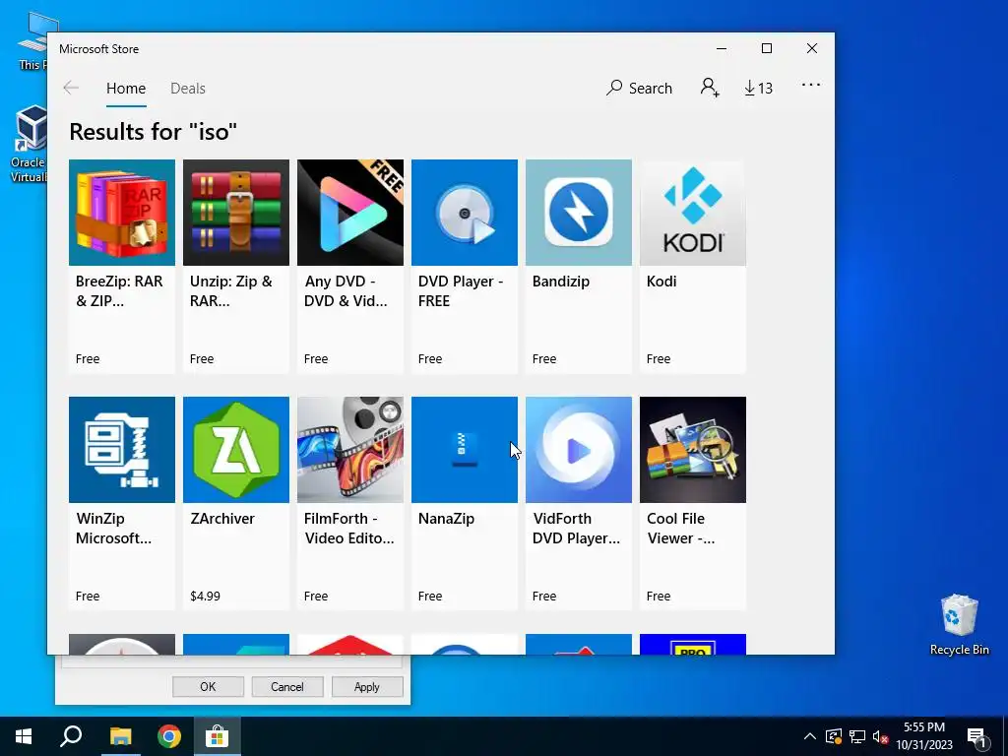Click the WinZip Microsoft... title
1008x756 pixels.
point(114,528)
